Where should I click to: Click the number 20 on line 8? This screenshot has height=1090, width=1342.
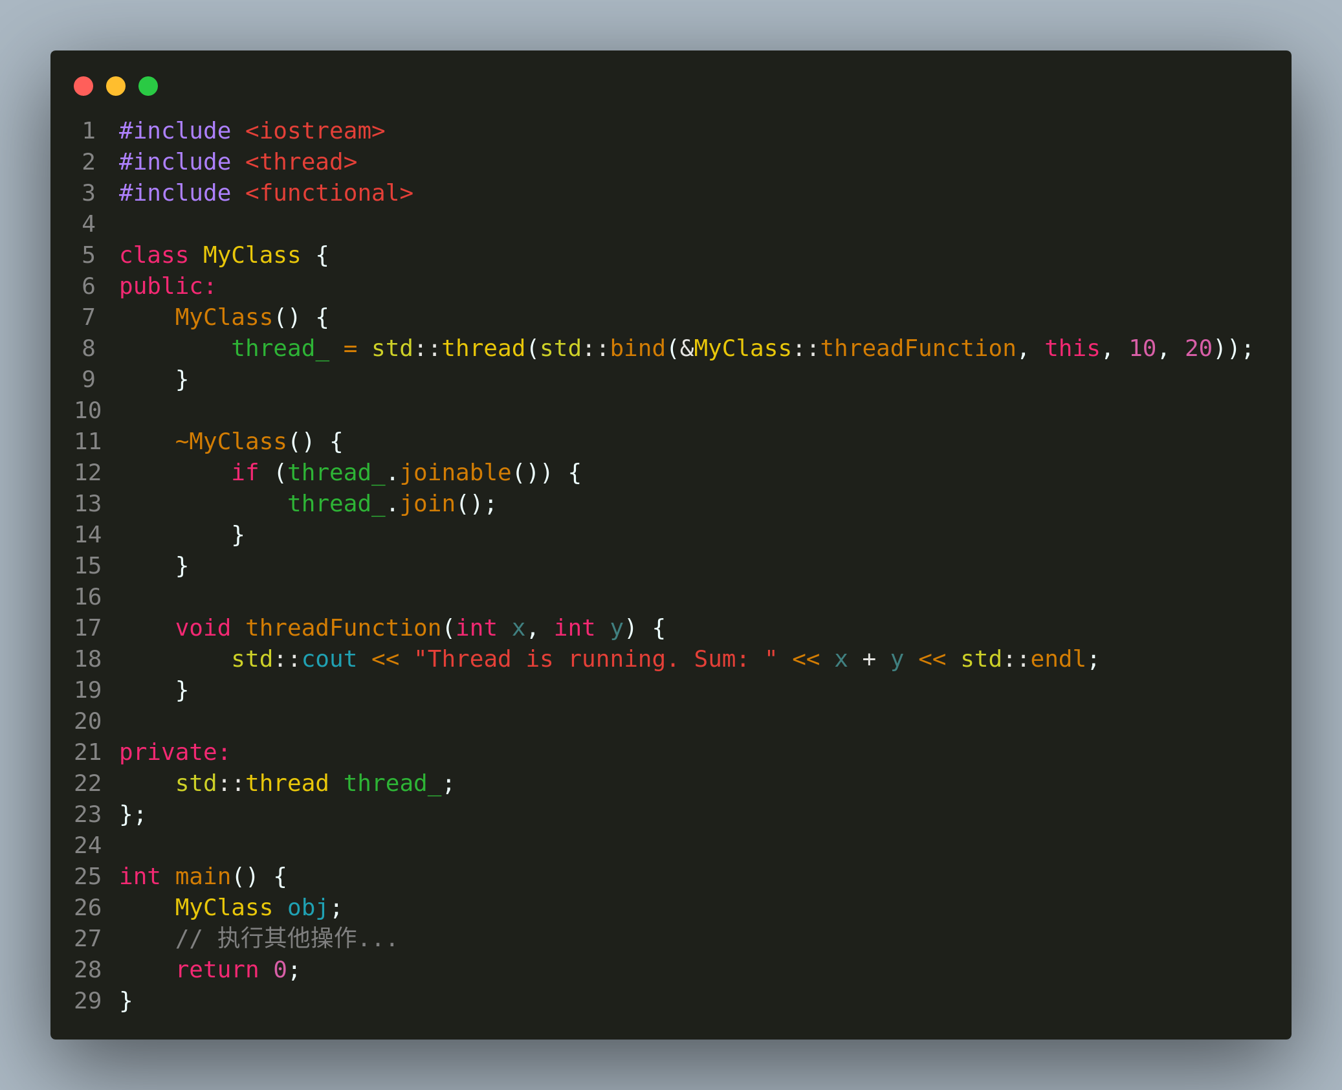click(x=1198, y=348)
